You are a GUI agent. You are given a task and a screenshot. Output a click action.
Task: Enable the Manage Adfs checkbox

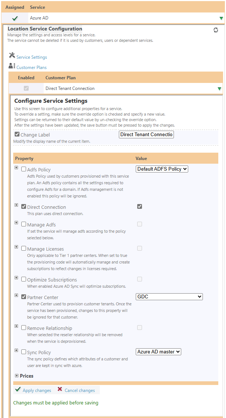point(23,224)
